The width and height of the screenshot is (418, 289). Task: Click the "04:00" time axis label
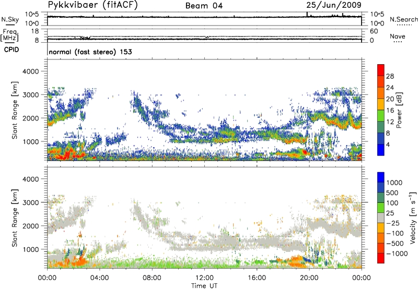(99, 278)
